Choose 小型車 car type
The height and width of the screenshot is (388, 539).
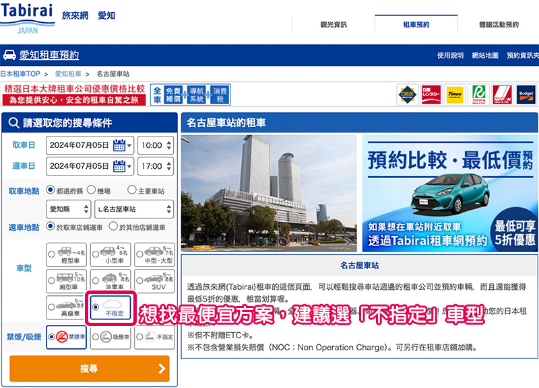tap(110, 255)
